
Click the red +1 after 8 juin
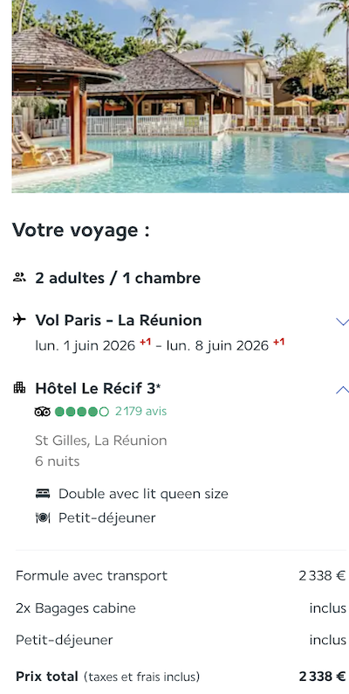tap(278, 342)
